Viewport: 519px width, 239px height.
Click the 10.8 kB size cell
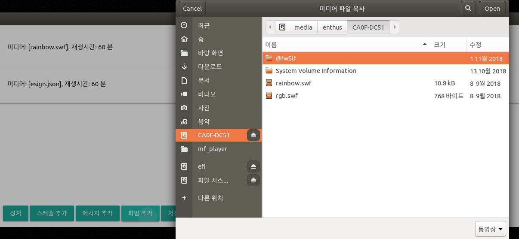[x=445, y=83]
